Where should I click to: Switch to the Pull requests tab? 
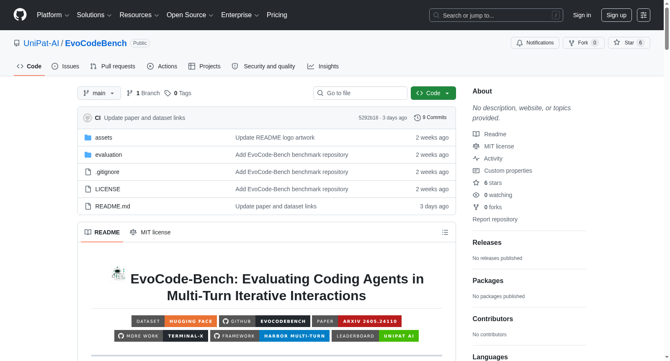coord(113,66)
